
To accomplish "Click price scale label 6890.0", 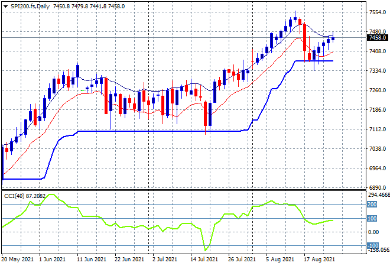I will pos(378,187).
